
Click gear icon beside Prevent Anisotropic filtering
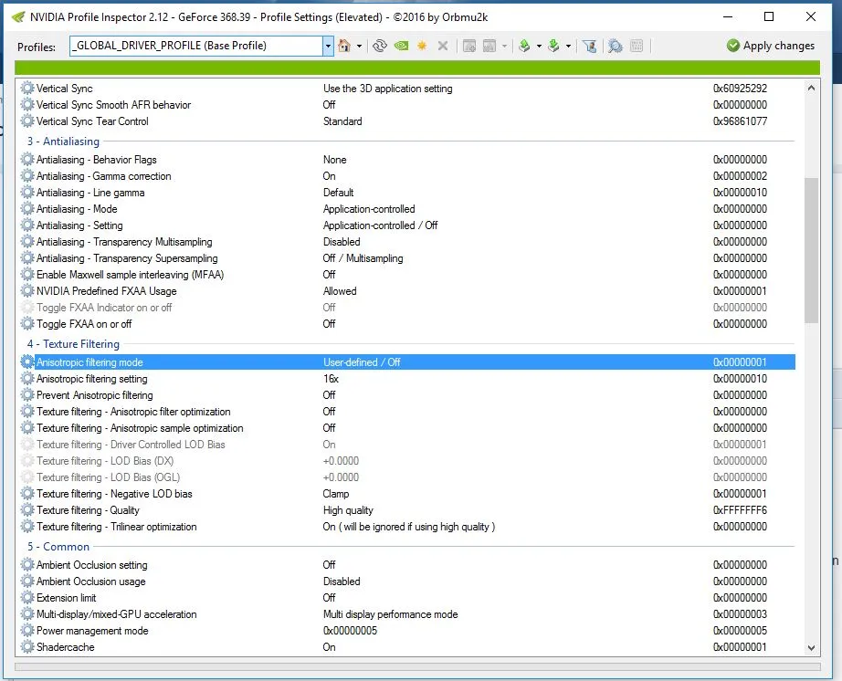[27, 395]
